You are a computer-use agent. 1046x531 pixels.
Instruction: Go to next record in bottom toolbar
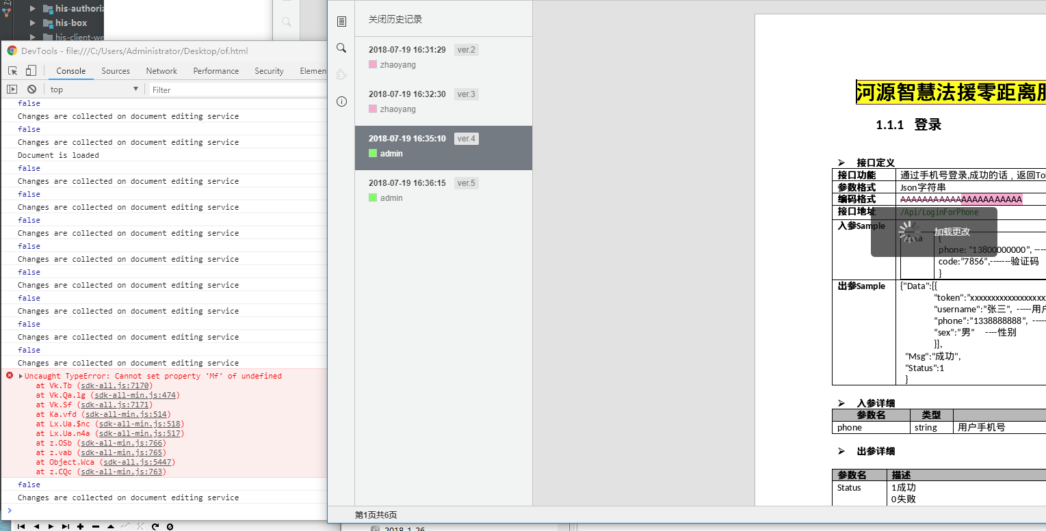pos(51,526)
